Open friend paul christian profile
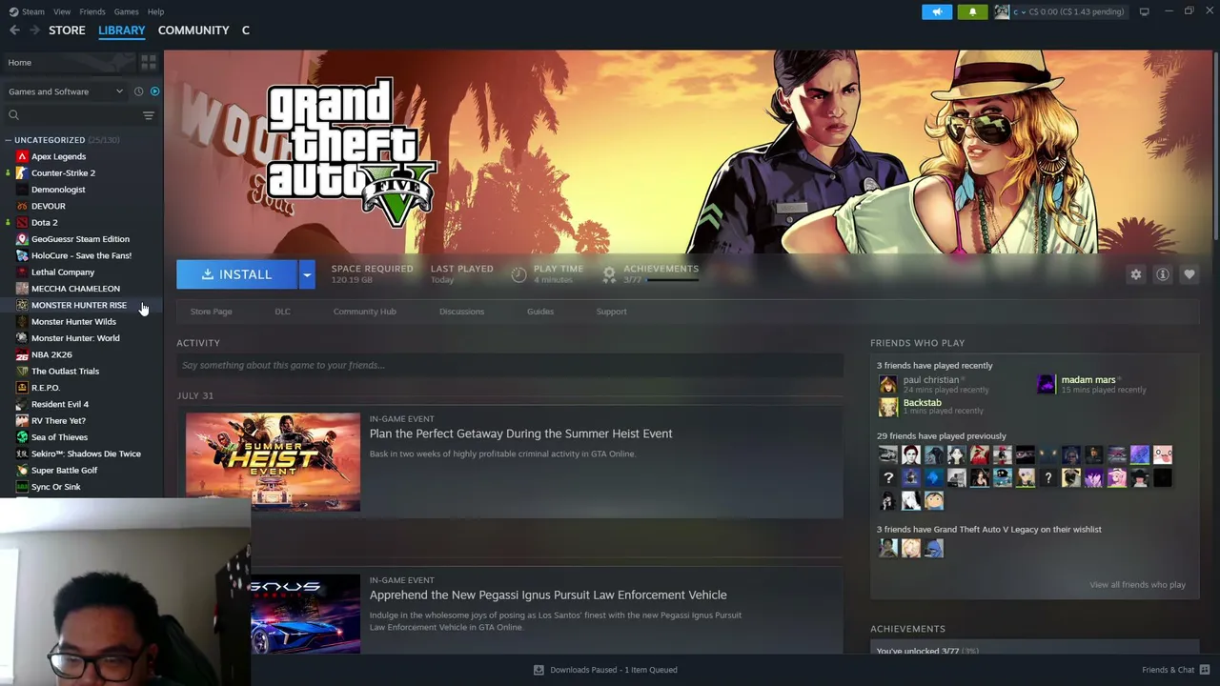Image resolution: width=1220 pixels, height=686 pixels. click(931, 380)
